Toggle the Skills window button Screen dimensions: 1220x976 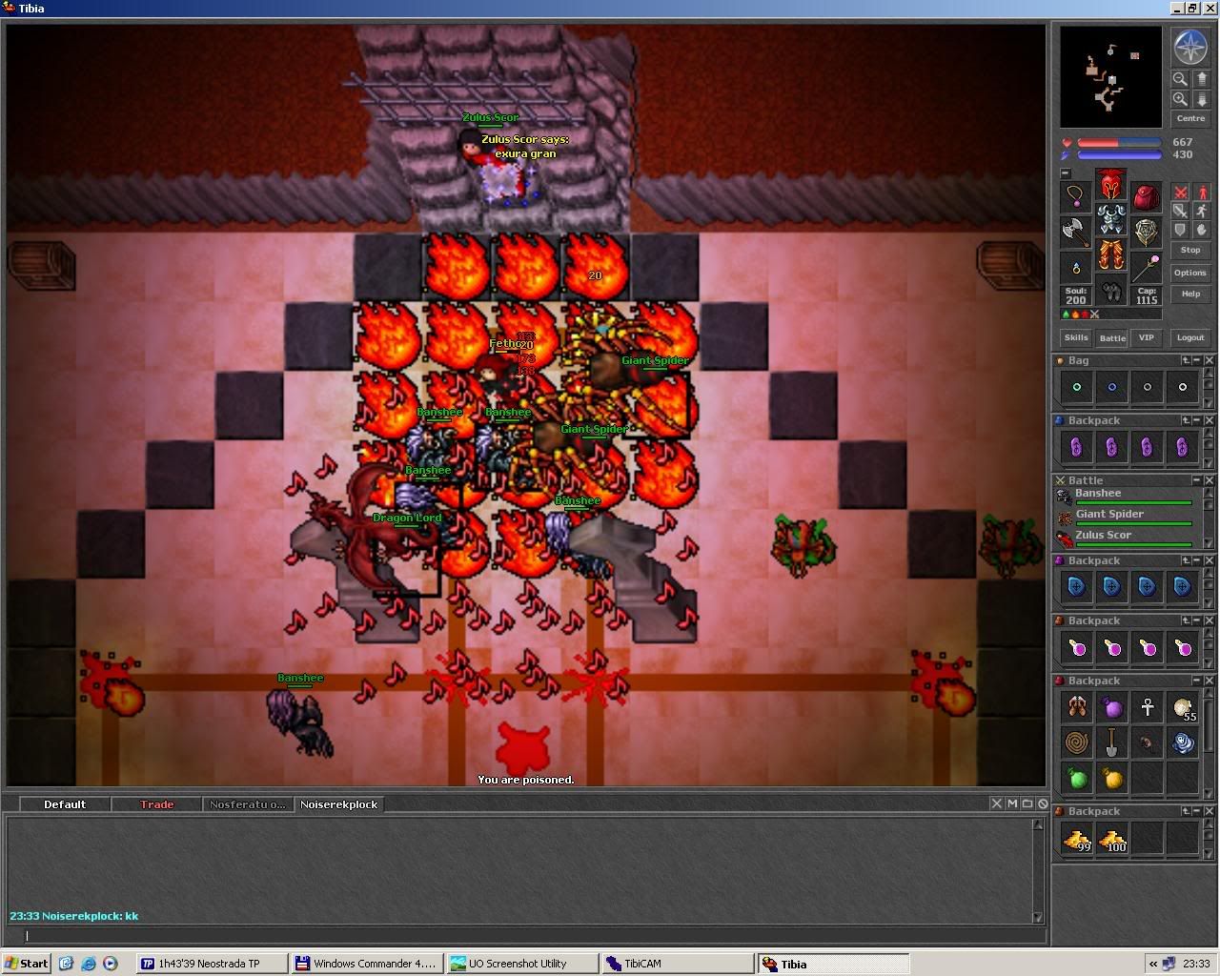[1076, 337]
